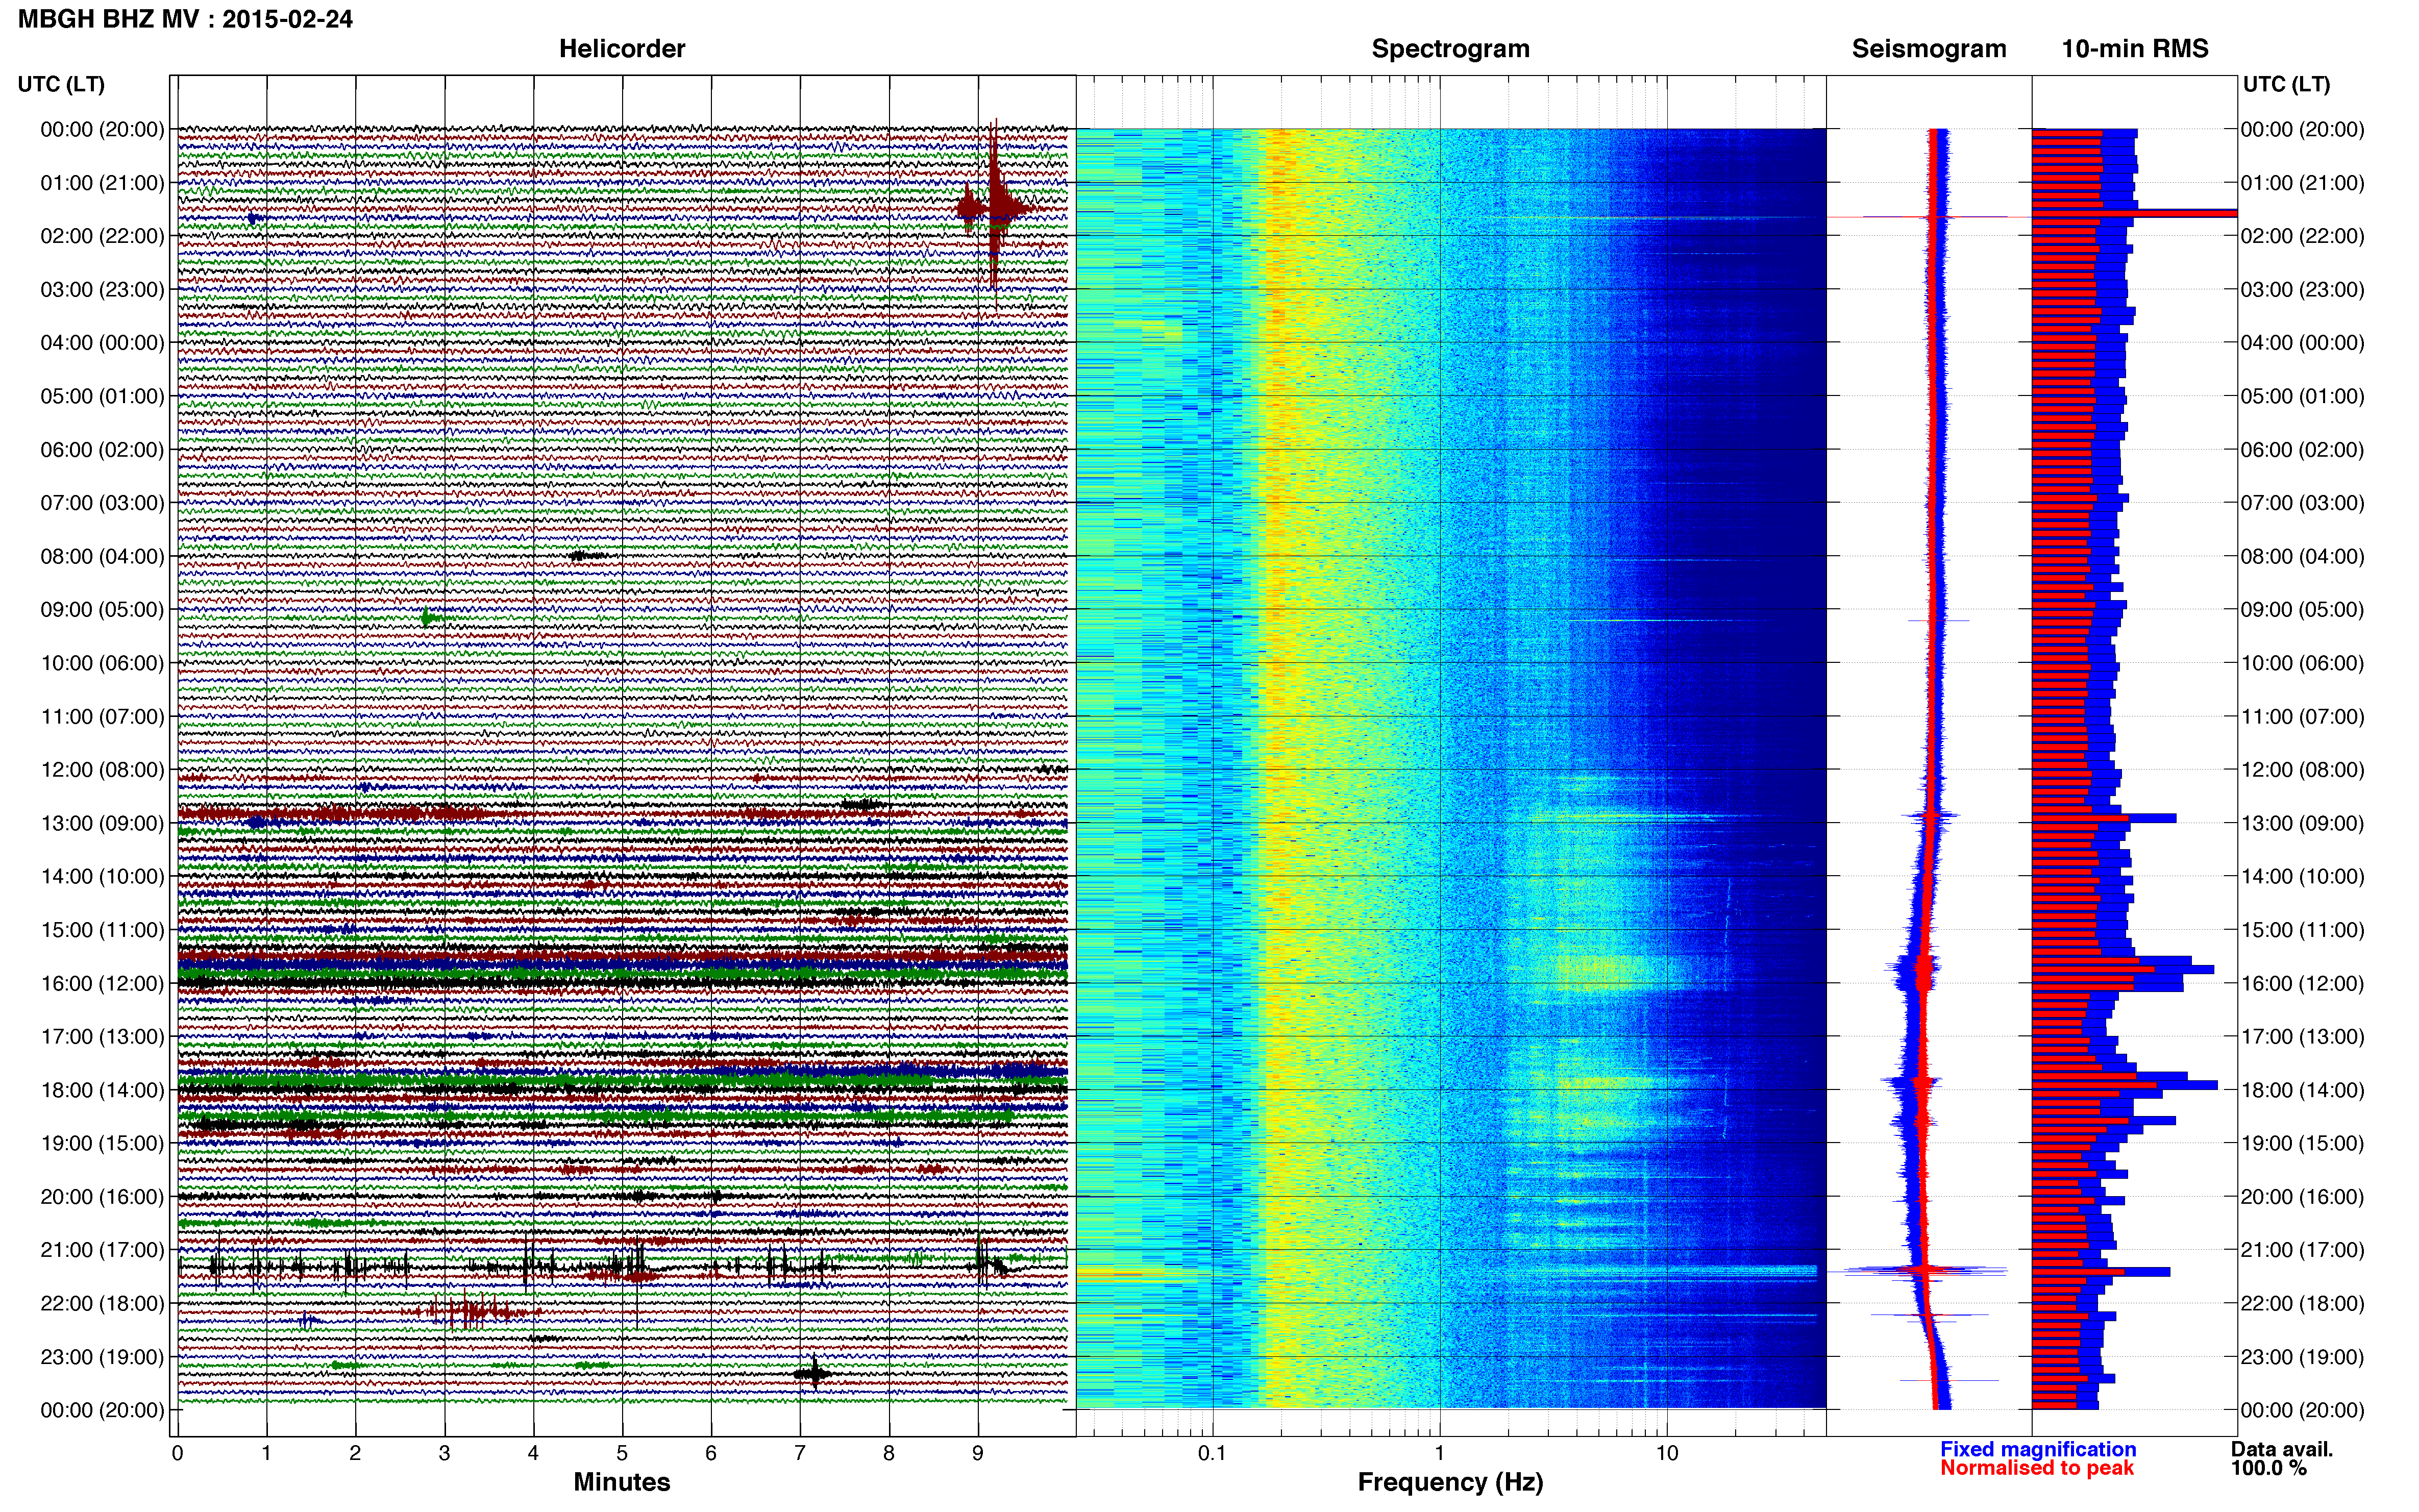Click the 'Frequency (Hz)' x-axis label
2419x1512 pixels.
[1450, 1482]
